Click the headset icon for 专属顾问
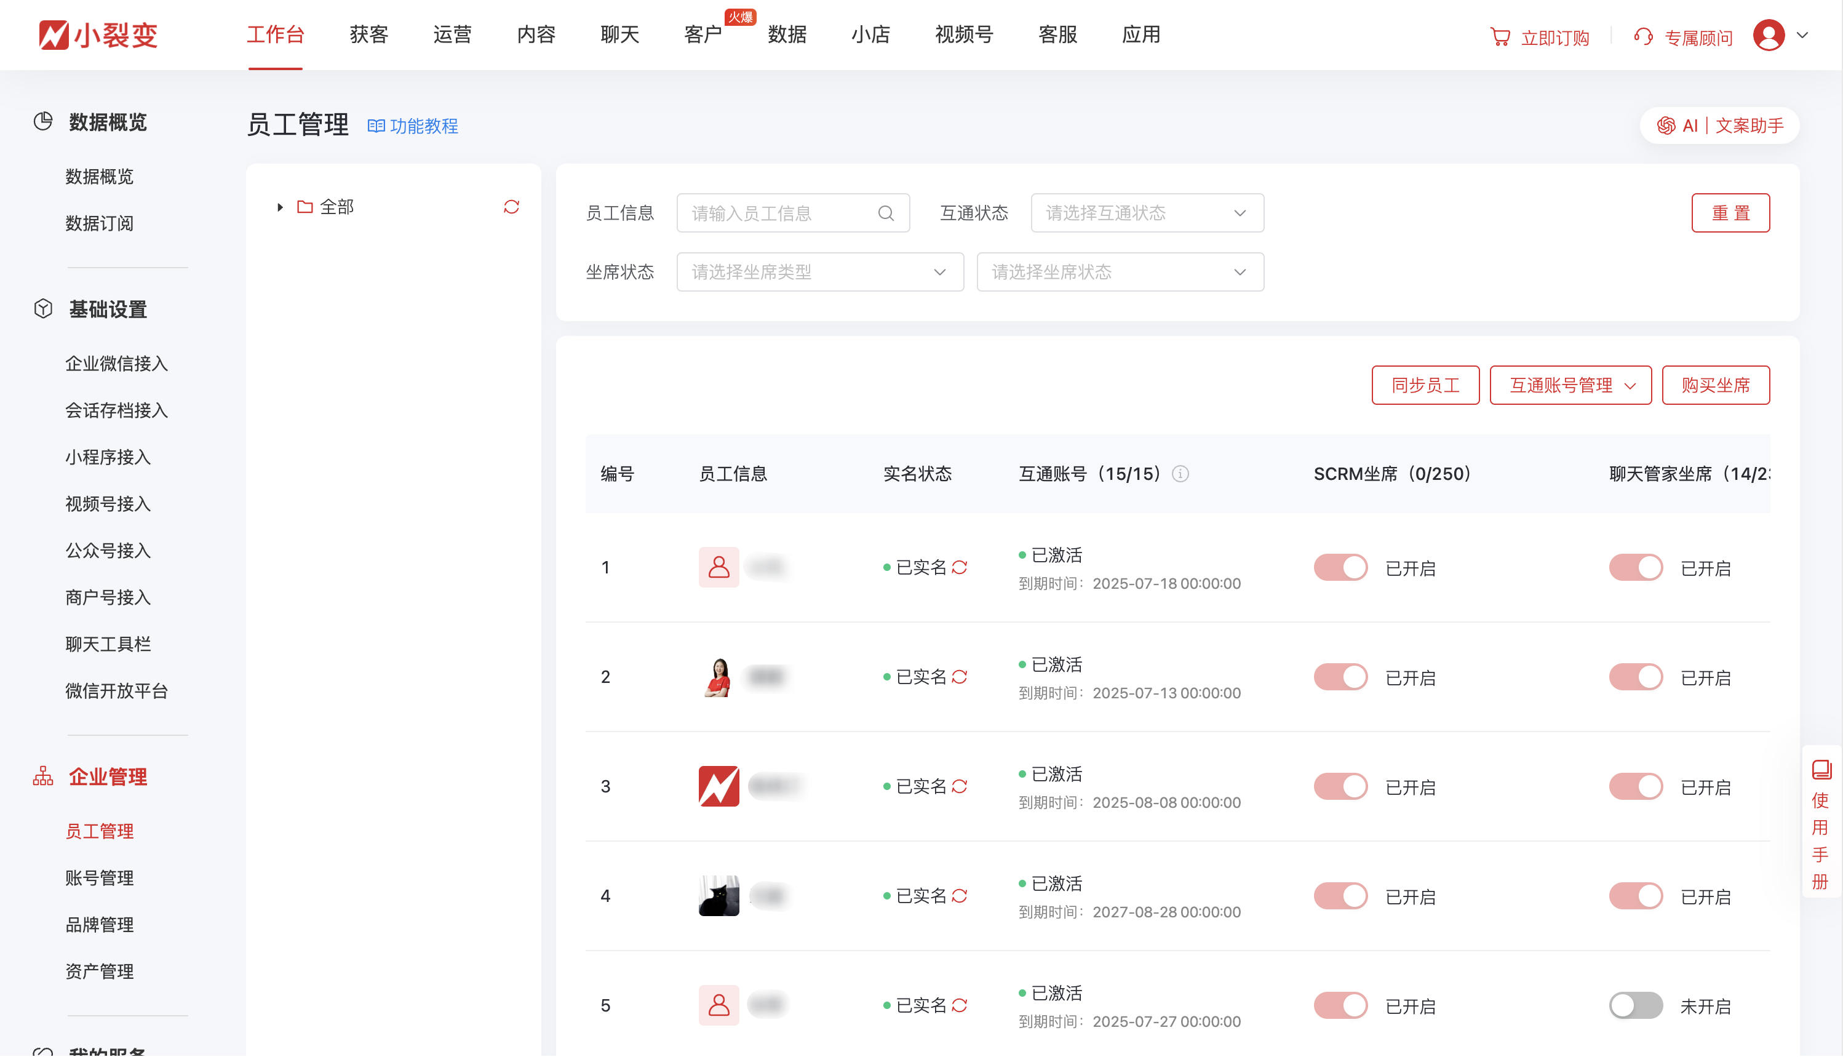Image resolution: width=1843 pixels, height=1057 pixels. 1644,37
